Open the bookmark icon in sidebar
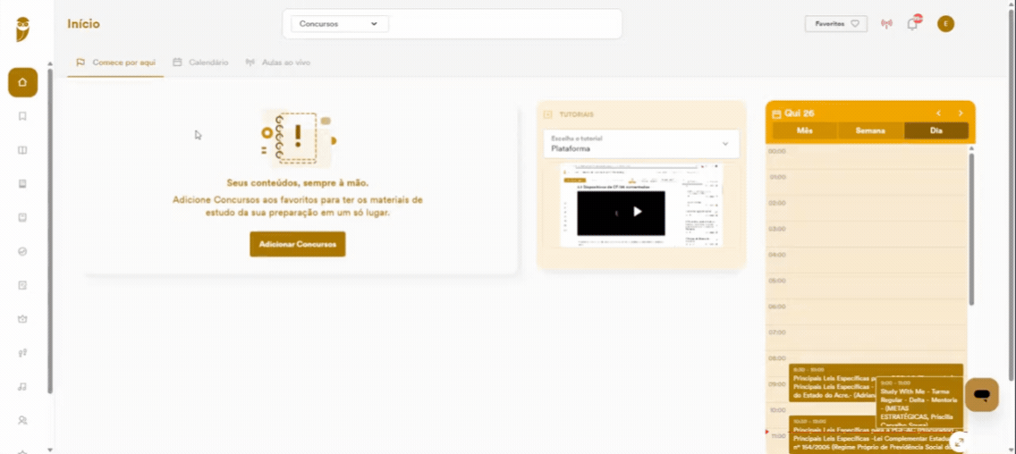 click(x=22, y=116)
